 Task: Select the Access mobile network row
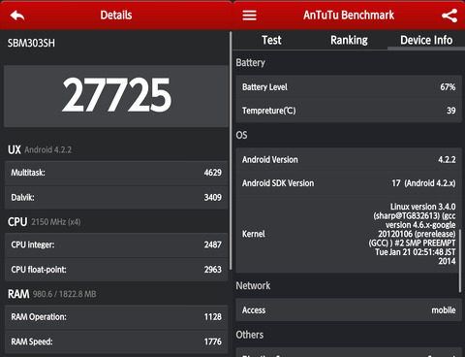[349, 310]
